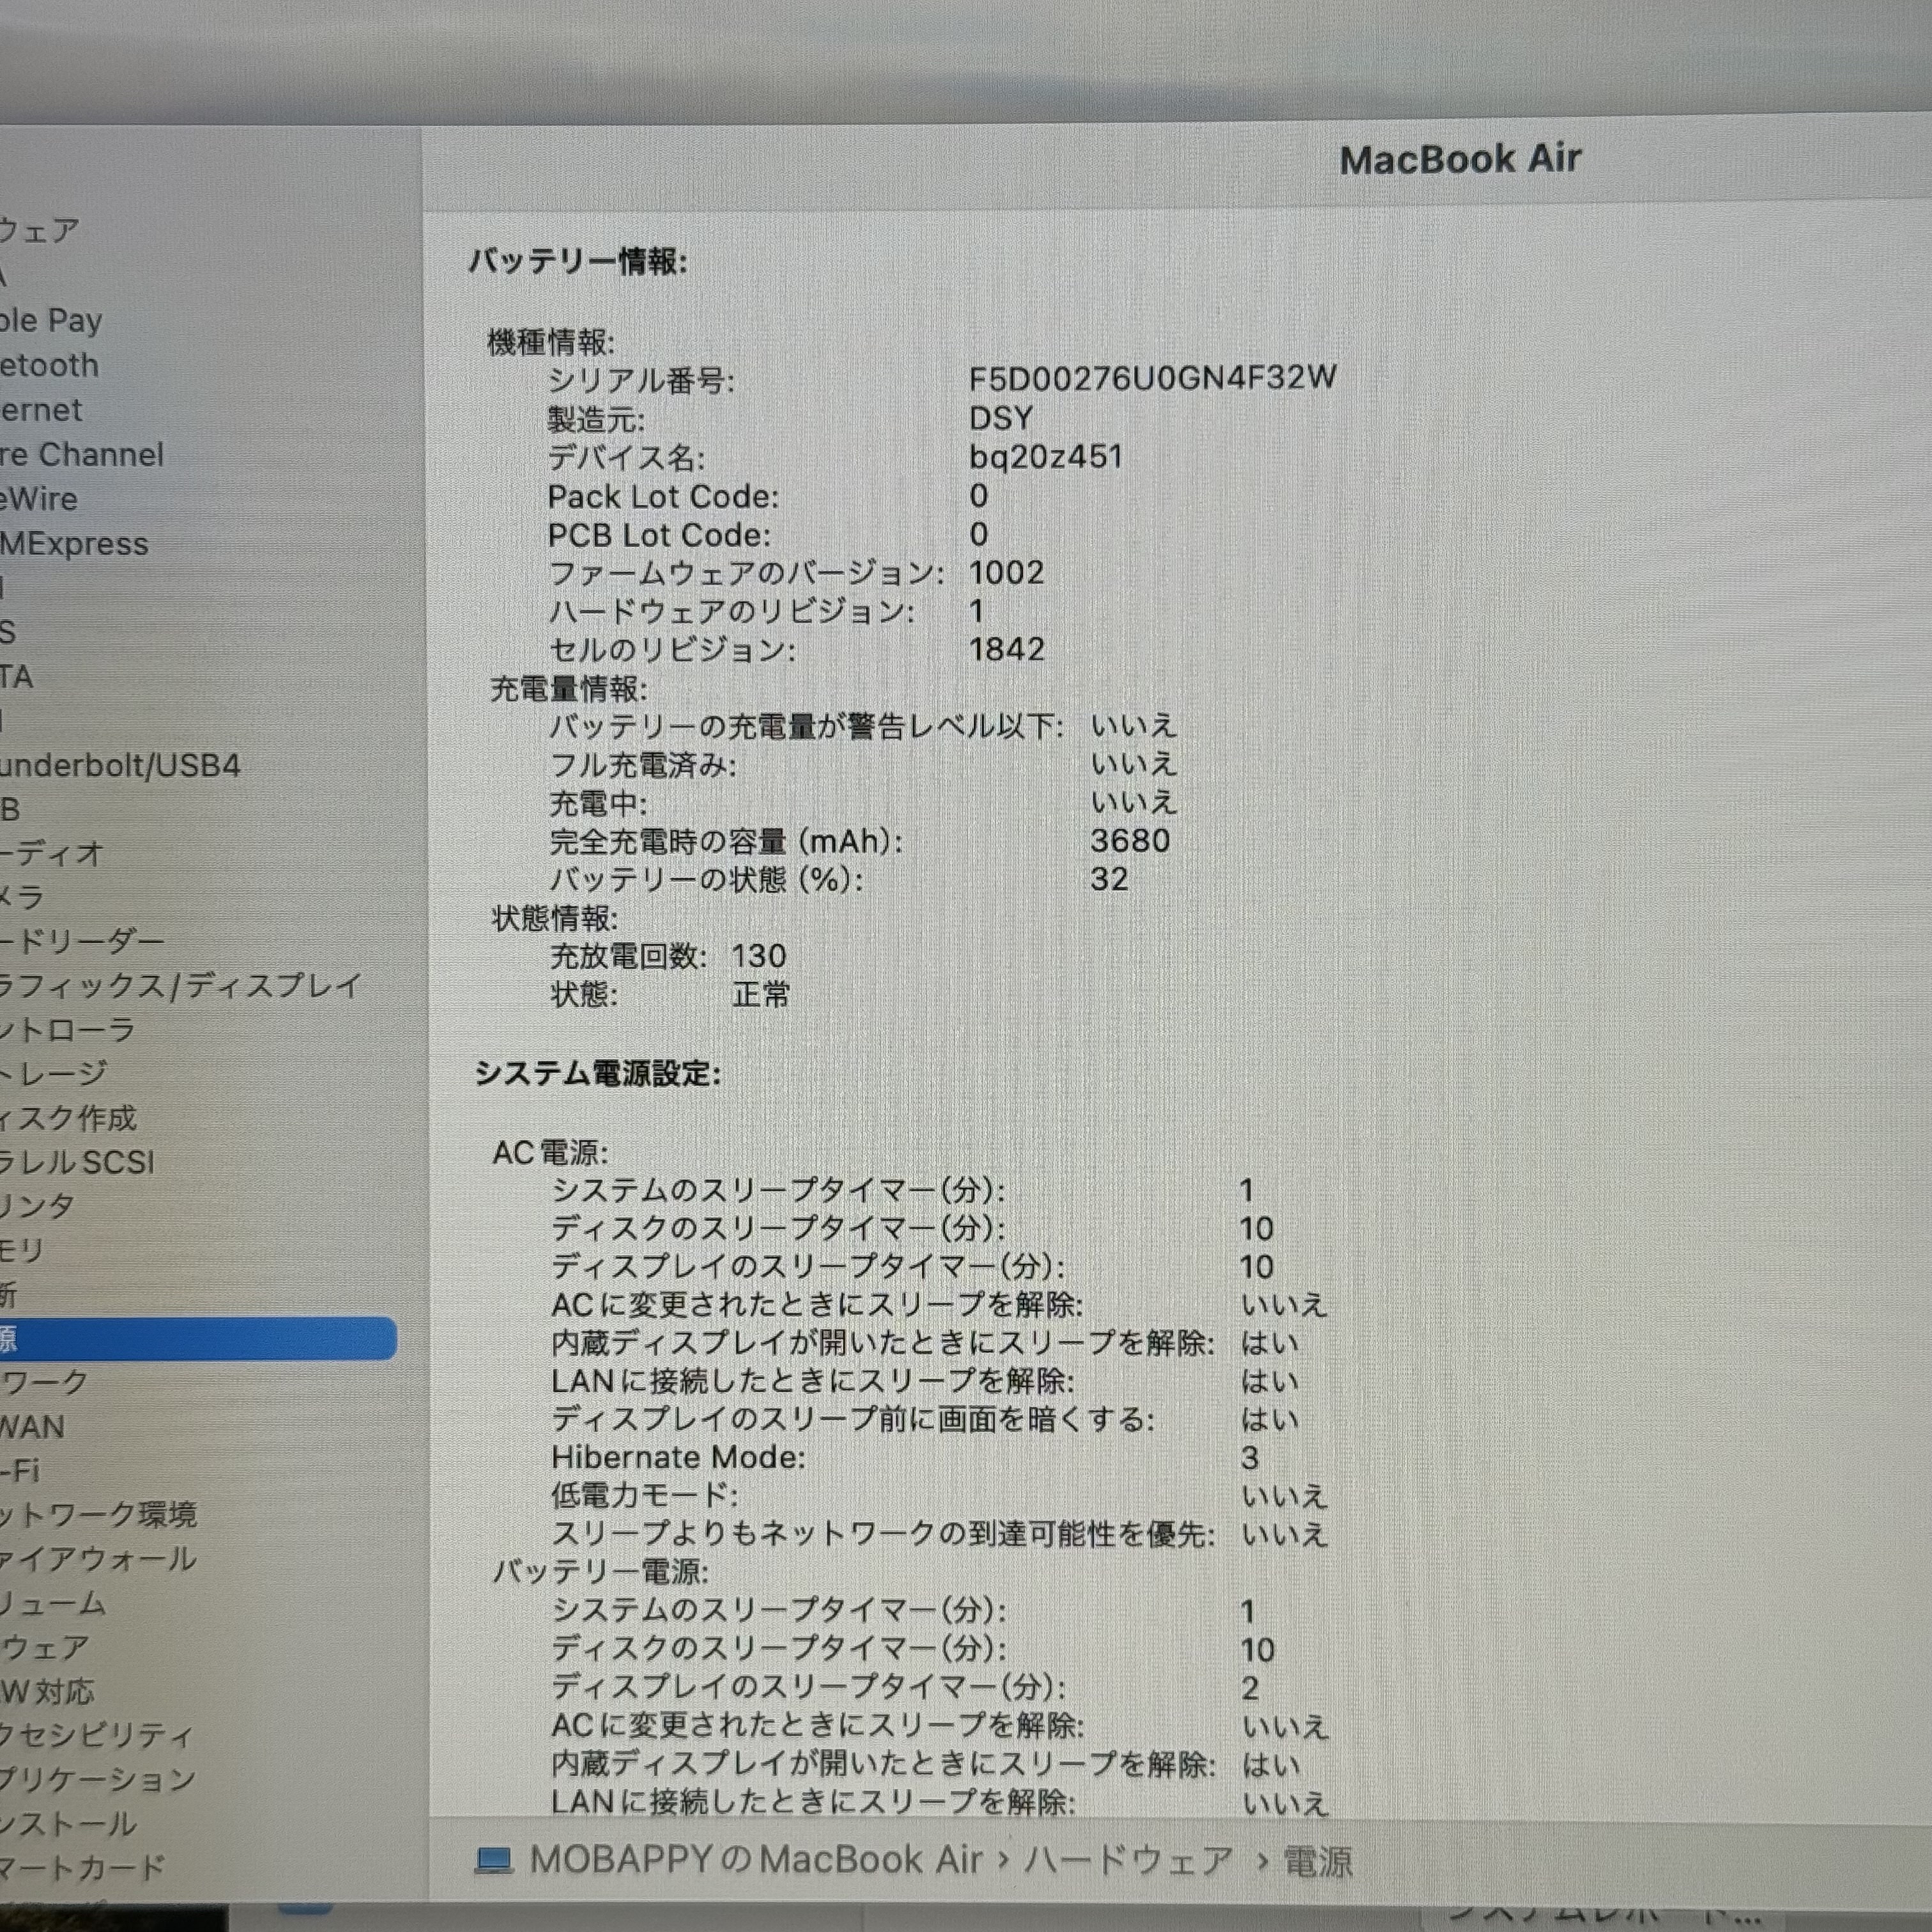This screenshot has height=1932, width=1932.
Task: Click the MacBook Air window title
Action: tap(1460, 160)
